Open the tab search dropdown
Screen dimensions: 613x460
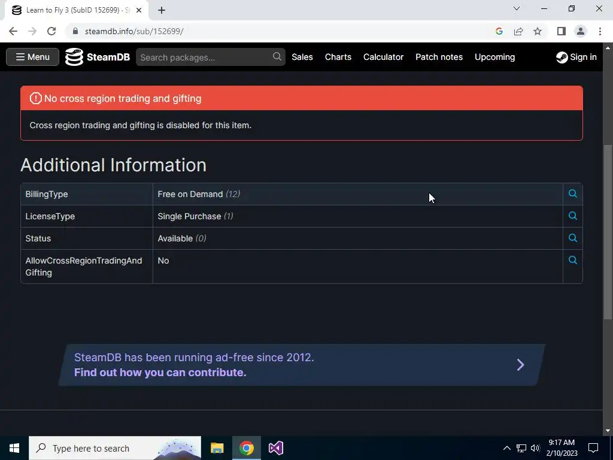point(517,8)
